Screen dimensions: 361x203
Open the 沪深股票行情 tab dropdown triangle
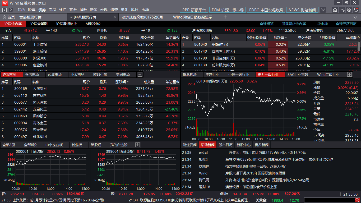click(x=71, y=17)
